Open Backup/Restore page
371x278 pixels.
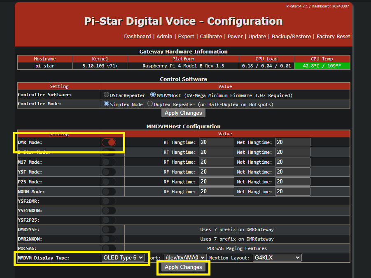click(291, 37)
